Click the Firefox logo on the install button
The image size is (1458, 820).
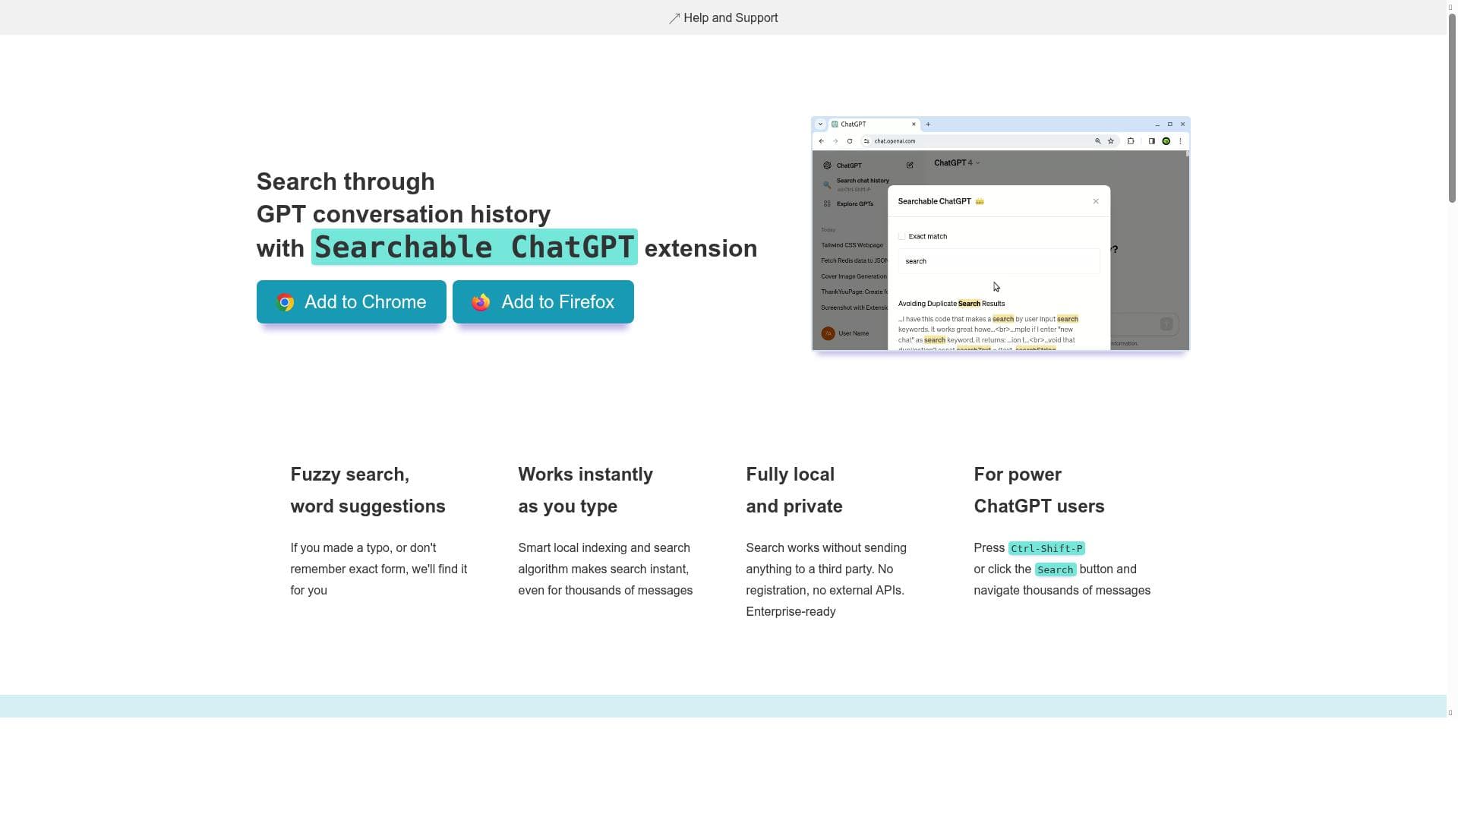[x=479, y=302]
